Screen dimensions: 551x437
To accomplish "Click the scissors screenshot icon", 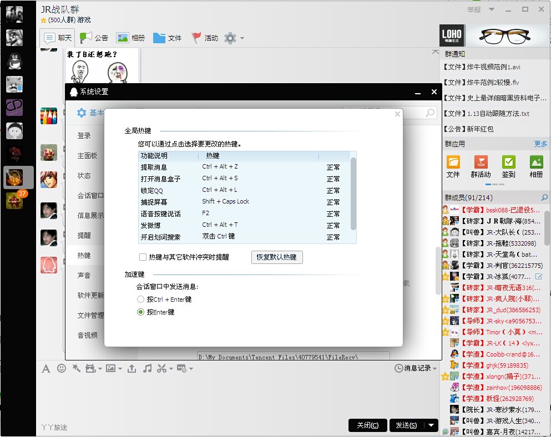I will 161,368.
